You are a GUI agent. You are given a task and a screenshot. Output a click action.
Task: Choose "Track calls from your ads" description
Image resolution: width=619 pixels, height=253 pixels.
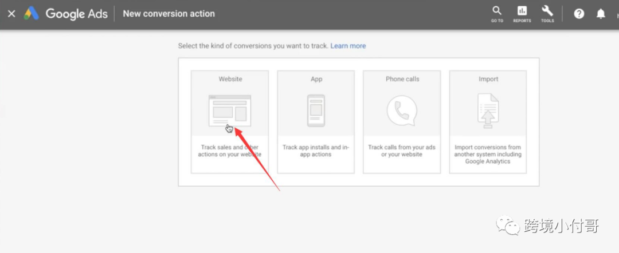coord(402,151)
